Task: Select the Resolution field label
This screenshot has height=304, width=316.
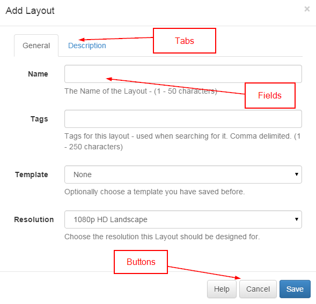Action: pyautogui.click(x=34, y=219)
